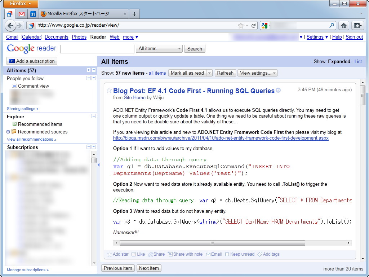The image size is (369, 277).
Task: Close the Mozilla Firefox start page tab
Action: [x=125, y=14]
